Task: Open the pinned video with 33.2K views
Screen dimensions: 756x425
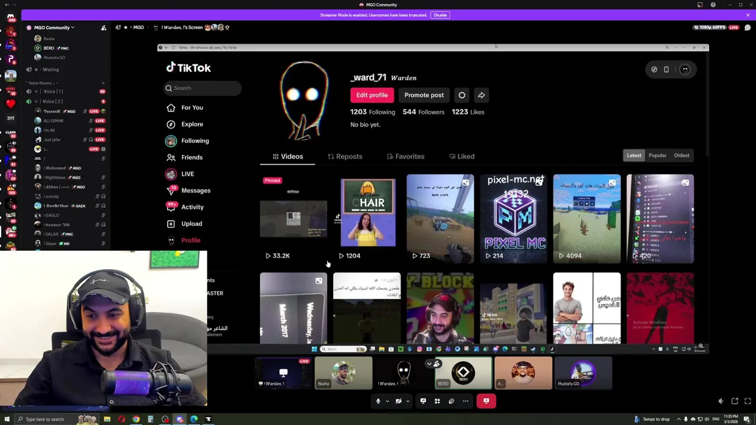Action: click(294, 218)
